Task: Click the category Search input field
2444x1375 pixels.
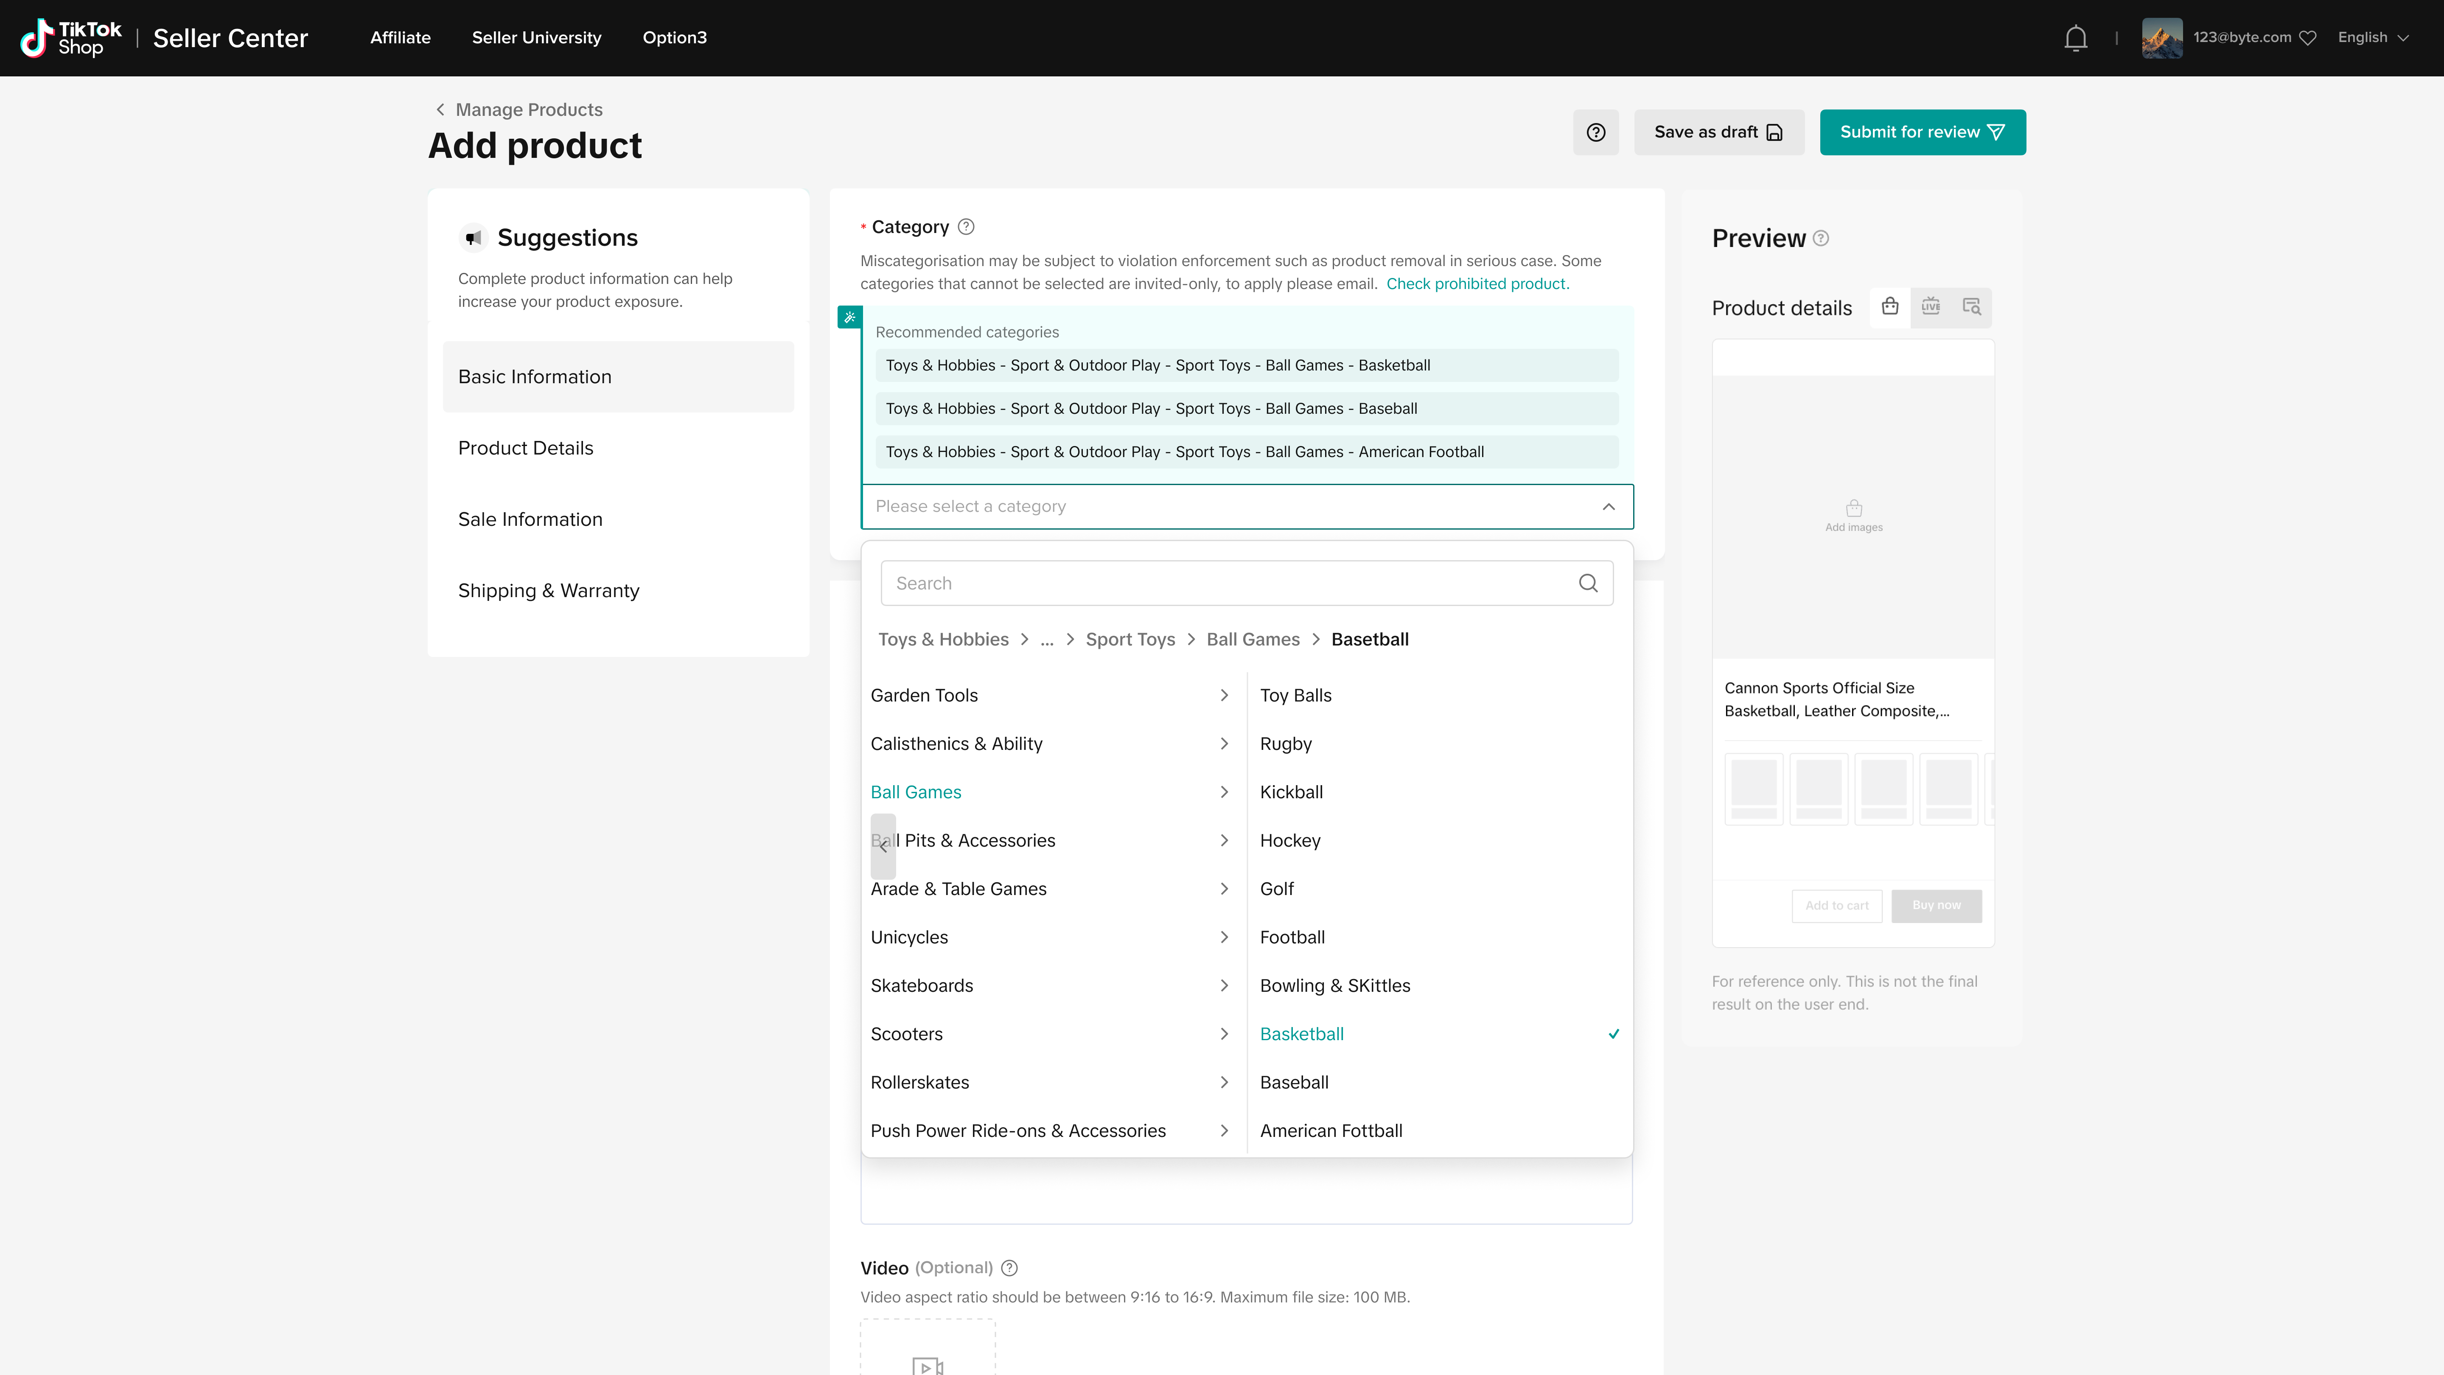Action: pos(1224,583)
